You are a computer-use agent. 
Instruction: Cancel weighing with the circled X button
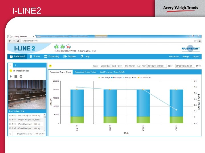(x=21, y=76)
